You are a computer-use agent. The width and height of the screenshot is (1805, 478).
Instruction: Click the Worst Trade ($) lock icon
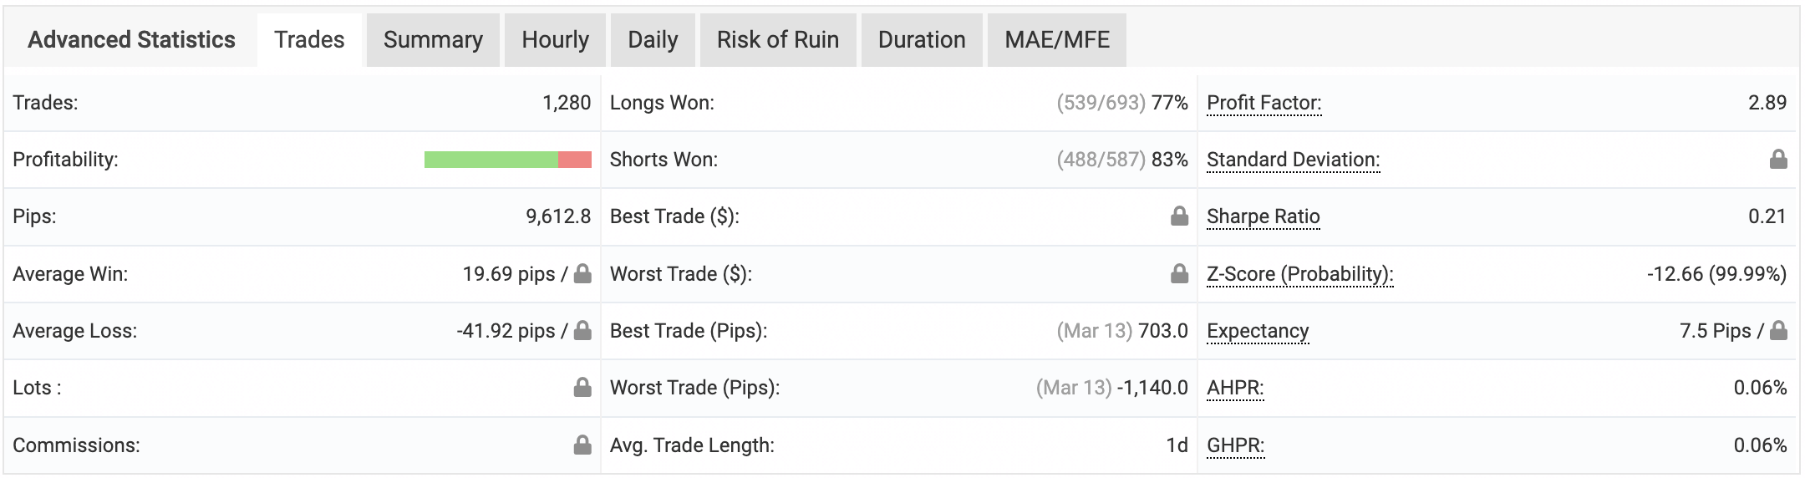[x=1179, y=273]
